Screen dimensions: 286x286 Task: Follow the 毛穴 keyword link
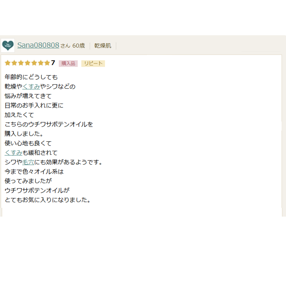(28, 162)
